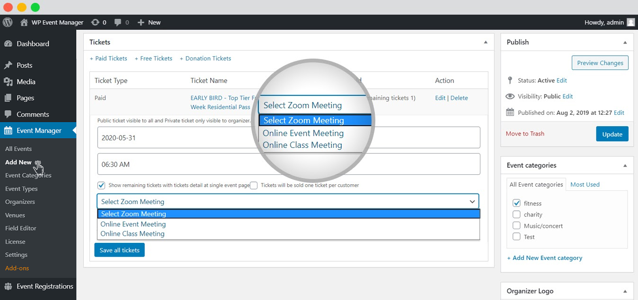Edit the event visibility
Viewport: 638px width, 300px height.
tap(568, 96)
